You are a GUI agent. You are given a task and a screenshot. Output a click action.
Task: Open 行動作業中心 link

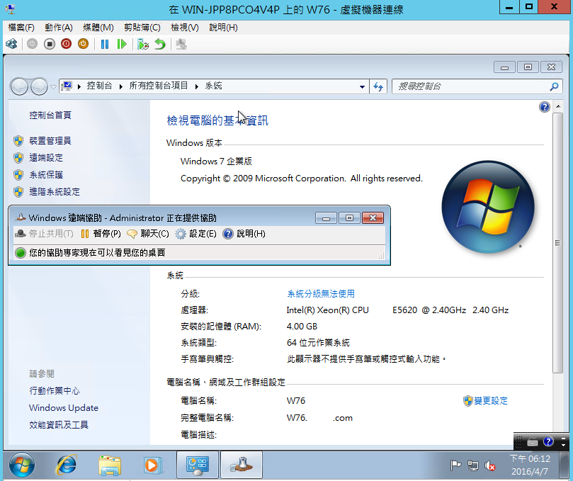55,391
